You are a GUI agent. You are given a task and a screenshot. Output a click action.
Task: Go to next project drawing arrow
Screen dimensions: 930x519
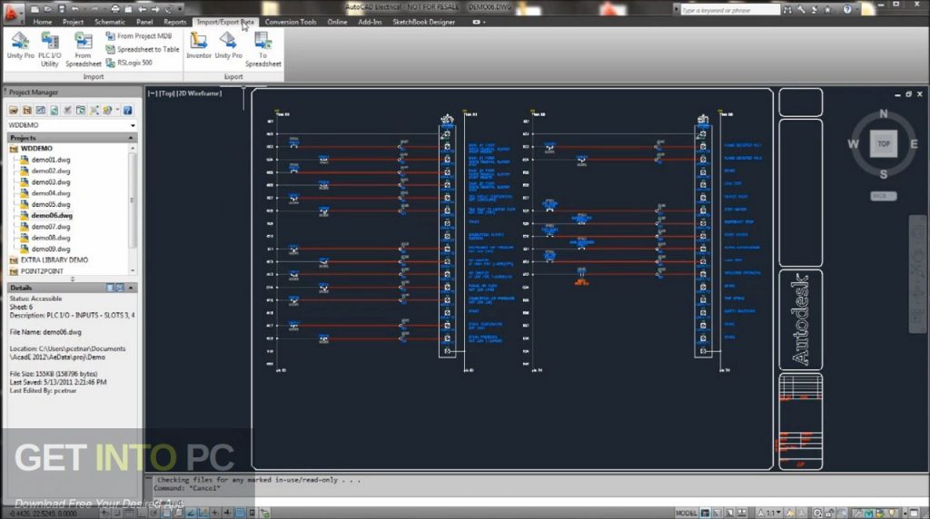155,9
